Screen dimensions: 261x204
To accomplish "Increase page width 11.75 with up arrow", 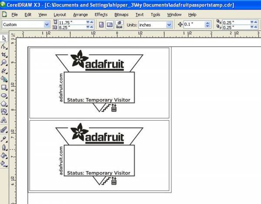I will pos(92,22).
